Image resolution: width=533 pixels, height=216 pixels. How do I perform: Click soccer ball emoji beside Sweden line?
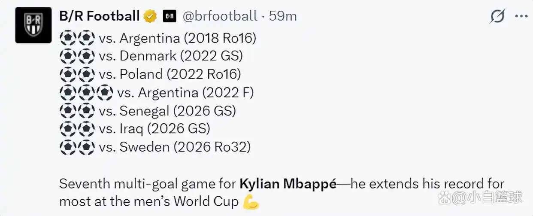tap(77, 147)
